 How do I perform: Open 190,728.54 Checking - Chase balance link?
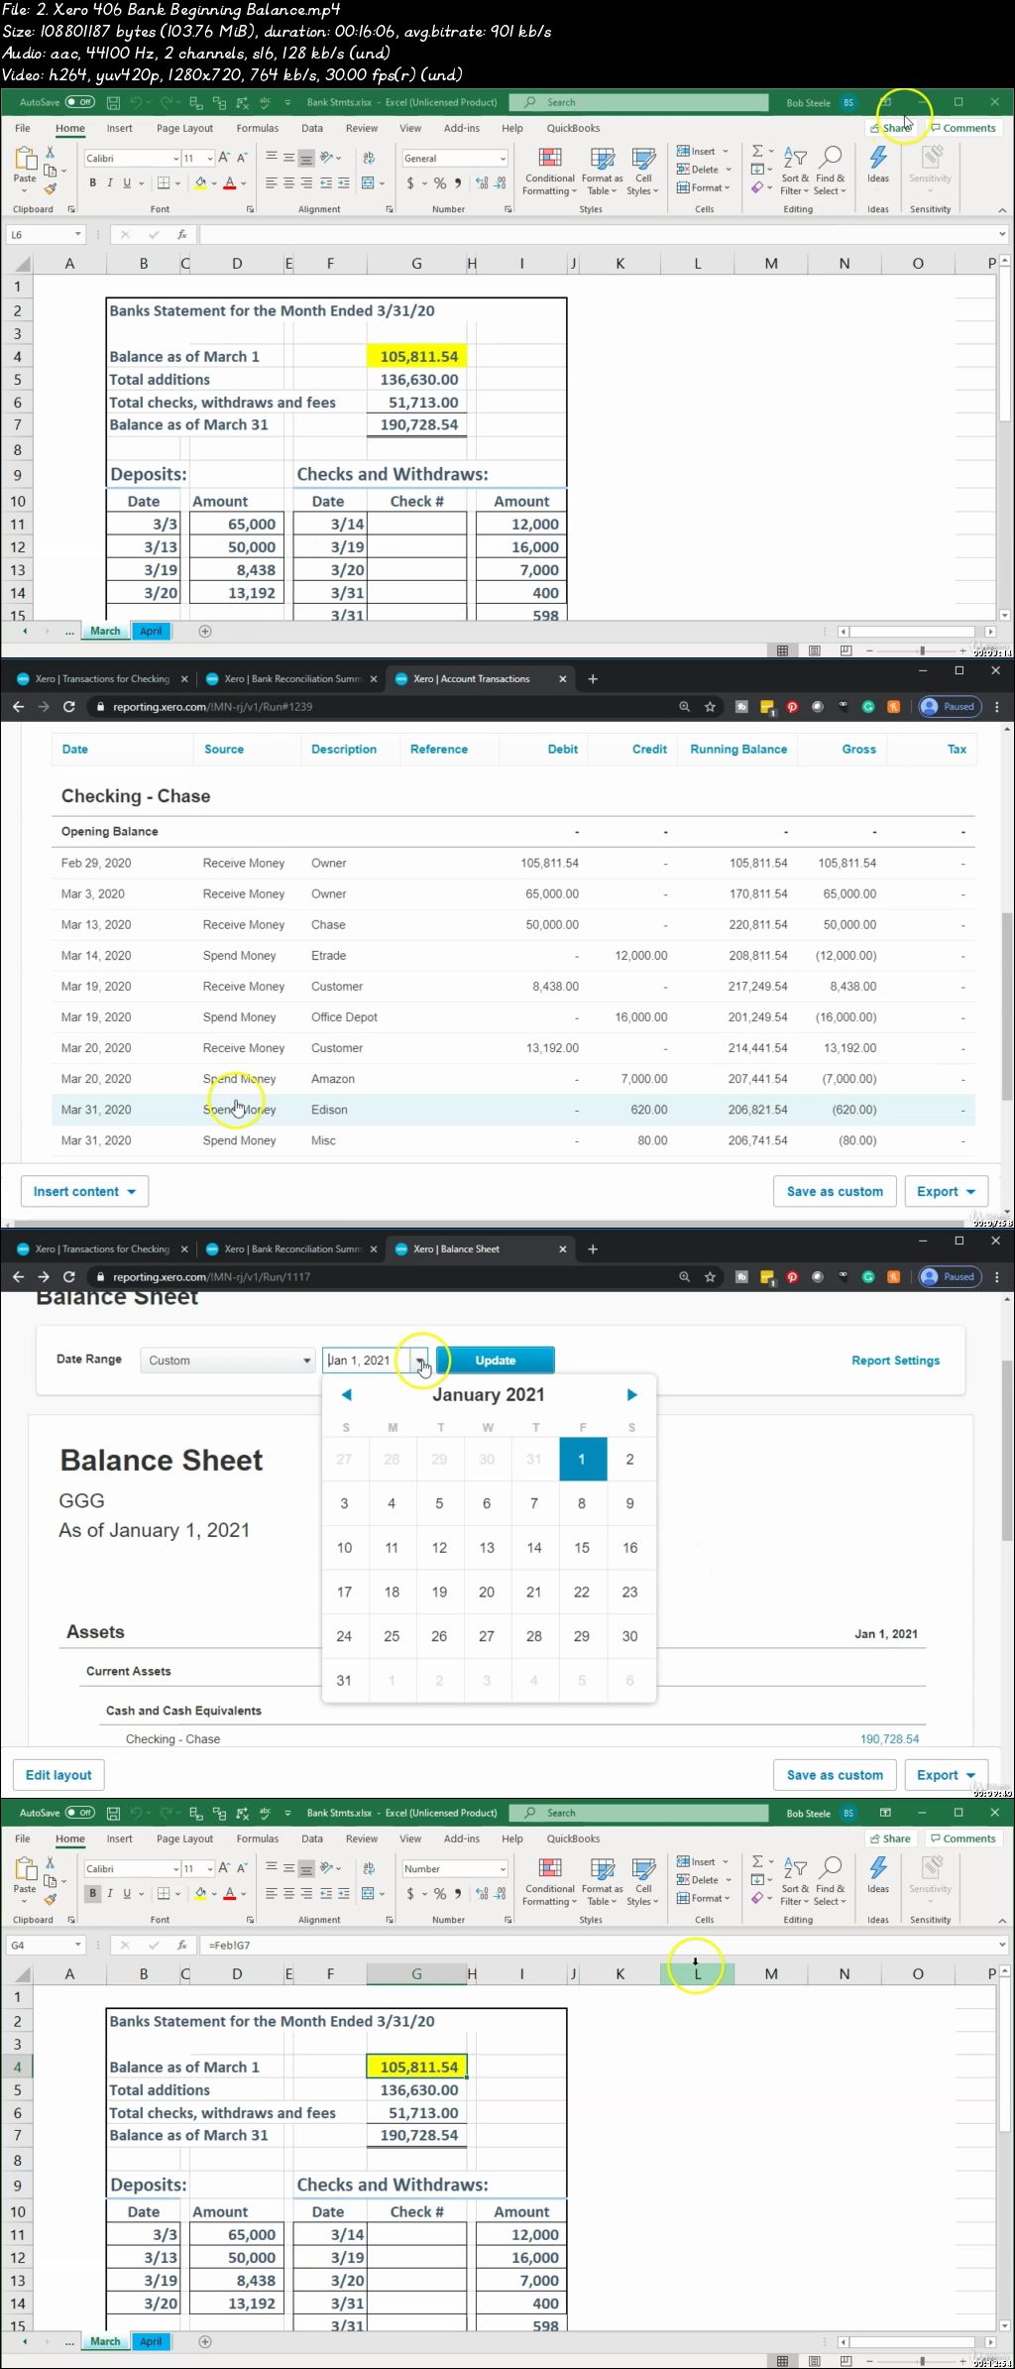[x=889, y=1738]
